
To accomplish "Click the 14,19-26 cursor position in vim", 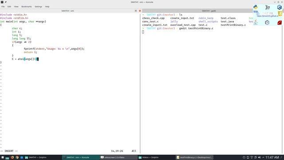I will click(x=117, y=151).
